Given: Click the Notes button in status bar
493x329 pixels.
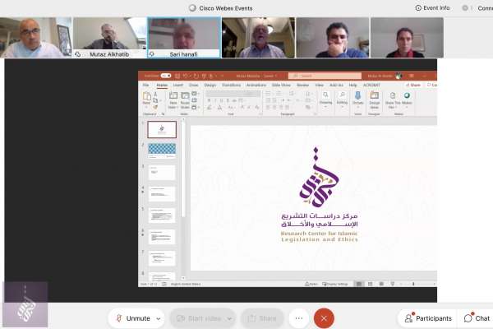Looking at the screenshot, I should point(311,284).
